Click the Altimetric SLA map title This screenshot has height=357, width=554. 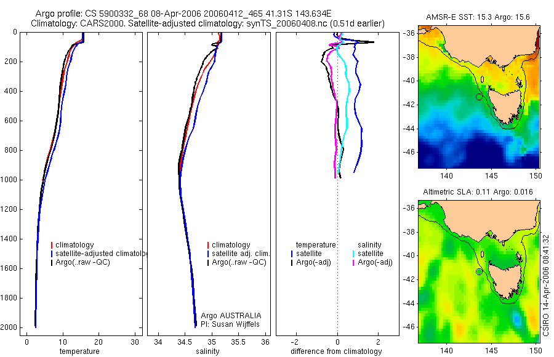pos(478,192)
